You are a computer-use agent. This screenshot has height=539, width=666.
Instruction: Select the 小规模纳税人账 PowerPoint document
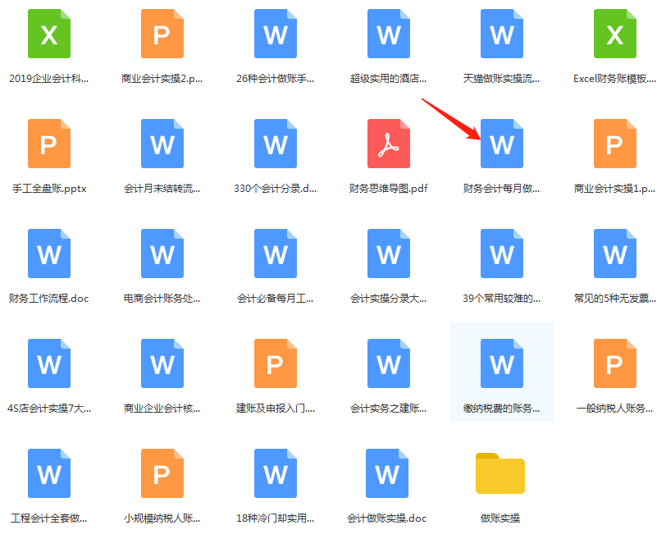[162, 472]
